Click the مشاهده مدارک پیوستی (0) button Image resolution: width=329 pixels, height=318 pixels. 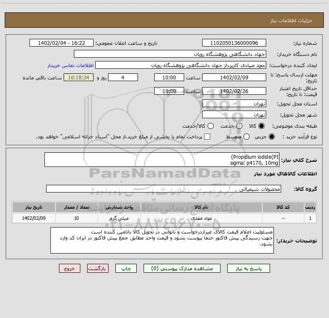click(182, 268)
